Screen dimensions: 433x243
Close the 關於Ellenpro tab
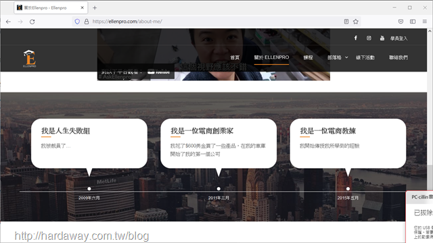pyautogui.click(x=82, y=7)
